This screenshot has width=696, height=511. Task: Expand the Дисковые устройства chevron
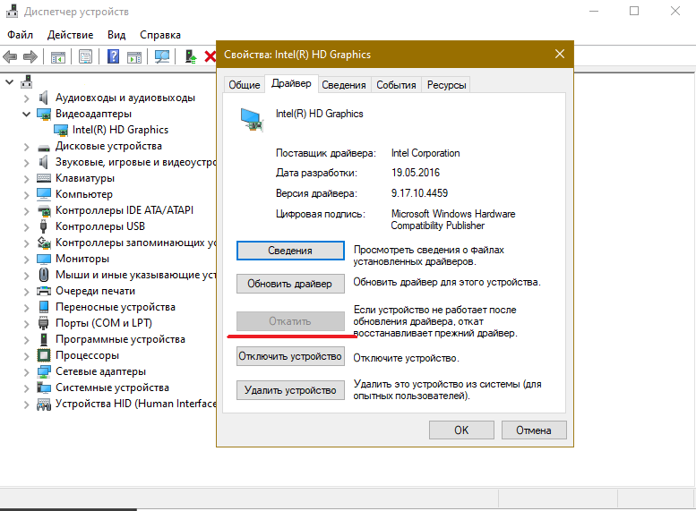[x=27, y=147]
